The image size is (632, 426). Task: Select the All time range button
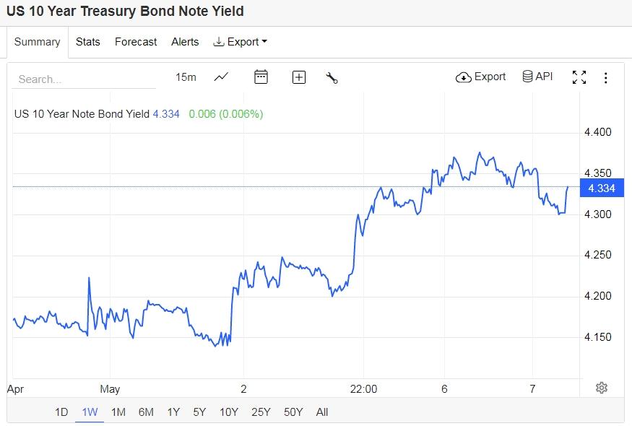[322, 412]
